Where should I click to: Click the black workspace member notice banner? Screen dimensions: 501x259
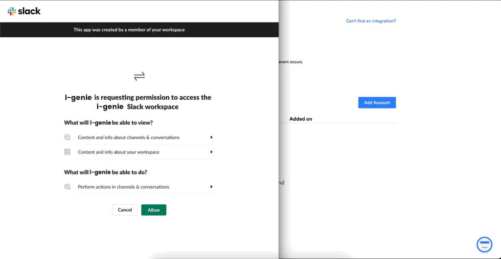tap(139, 30)
